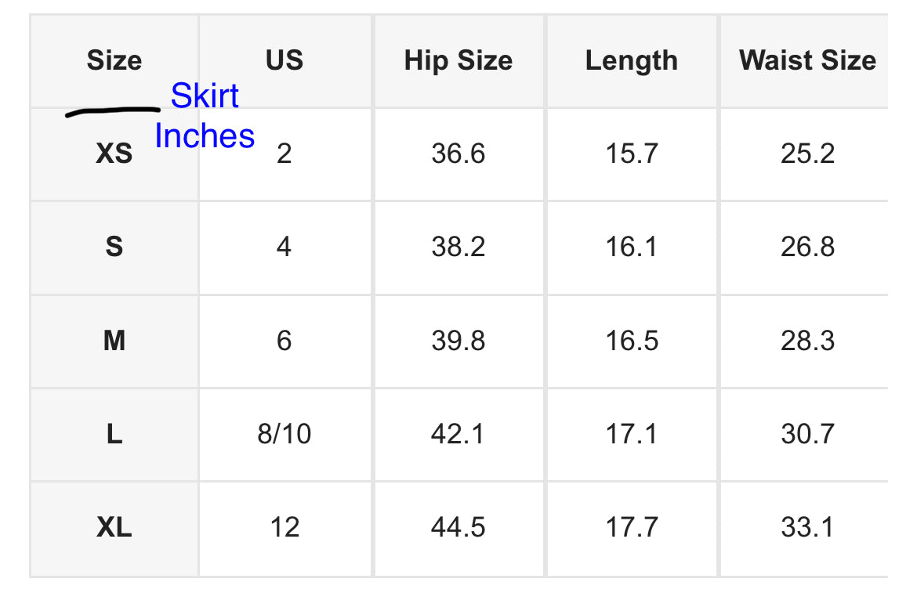This screenshot has height=593, width=917.
Task: Select the XL size row label
Action: [x=114, y=527]
